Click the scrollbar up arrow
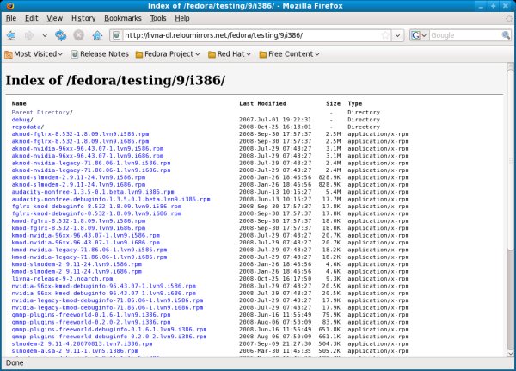This screenshot has width=516, height=371. 510,66
